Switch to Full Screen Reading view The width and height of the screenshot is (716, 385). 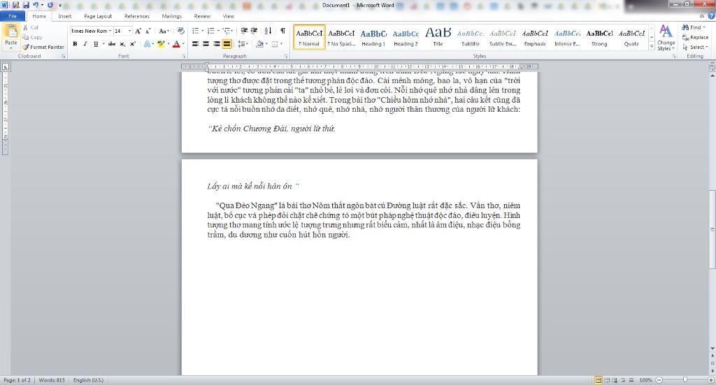coord(607,380)
